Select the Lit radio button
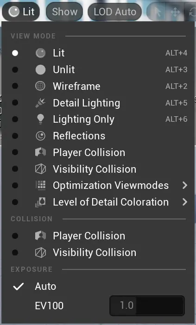 click(x=15, y=53)
